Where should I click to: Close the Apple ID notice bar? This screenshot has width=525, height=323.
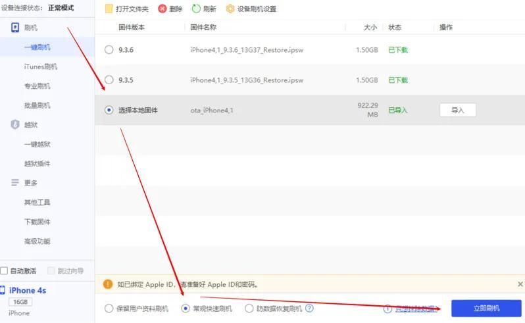[x=520, y=284]
